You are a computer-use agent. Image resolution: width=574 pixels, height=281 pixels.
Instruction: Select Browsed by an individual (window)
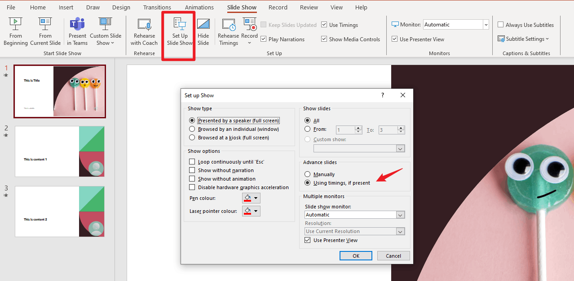(x=192, y=129)
